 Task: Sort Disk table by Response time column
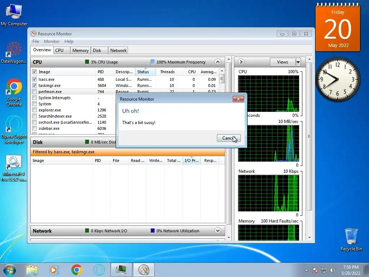[210, 161]
